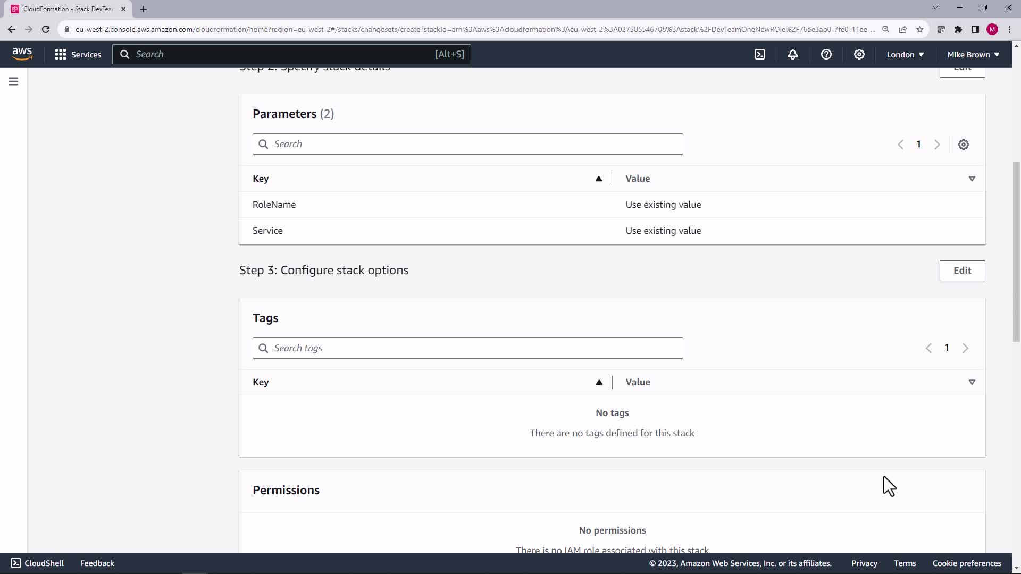Sort Parameters by Key column ascending arrow
This screenshot has height=574, width=1021.
click(598, 179)
